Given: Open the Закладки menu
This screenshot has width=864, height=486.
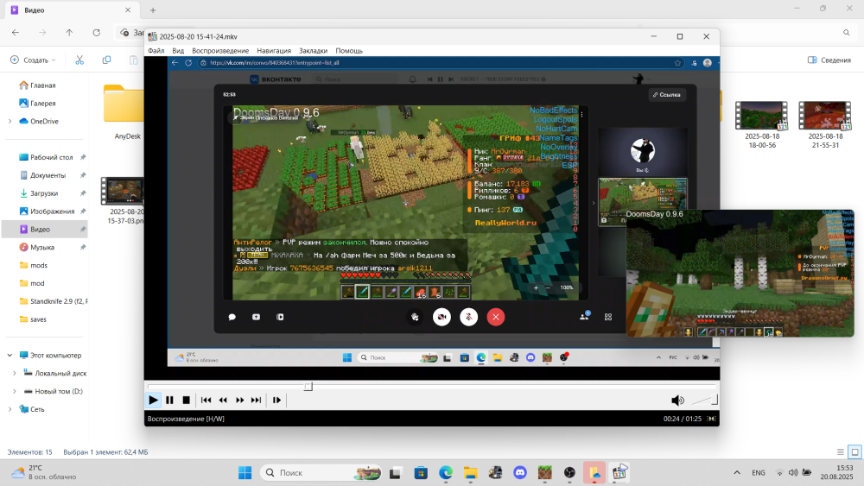Looking at the screenshot, I should 313,51.
